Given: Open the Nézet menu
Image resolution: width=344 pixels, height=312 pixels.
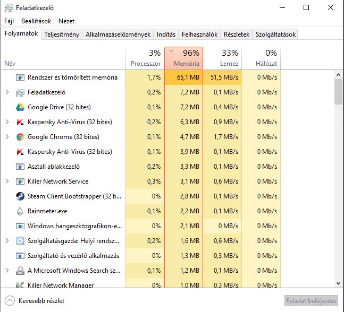Looking at the screenshot, I should (66, 21).
